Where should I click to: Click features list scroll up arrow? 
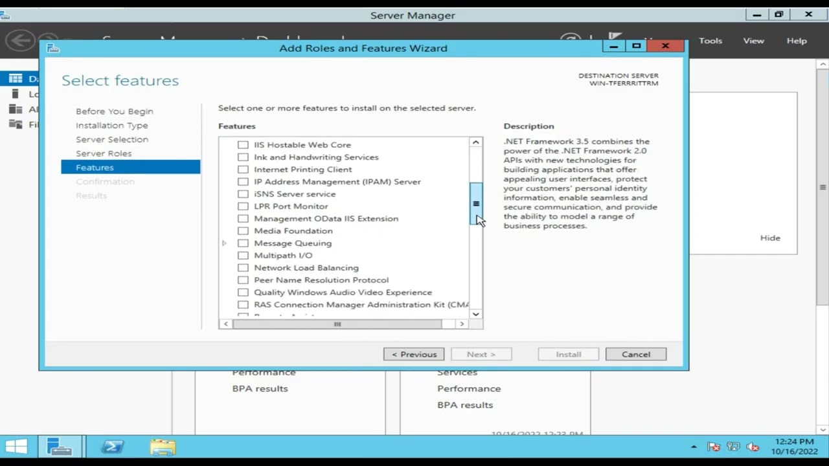[476, 142]
